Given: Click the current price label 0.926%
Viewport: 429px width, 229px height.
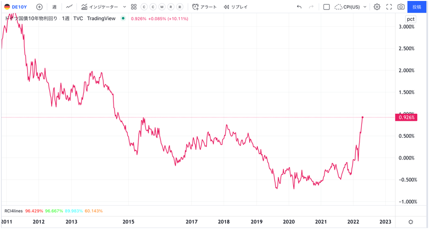Looking at the screenshot, I should (x=406, y=117).
